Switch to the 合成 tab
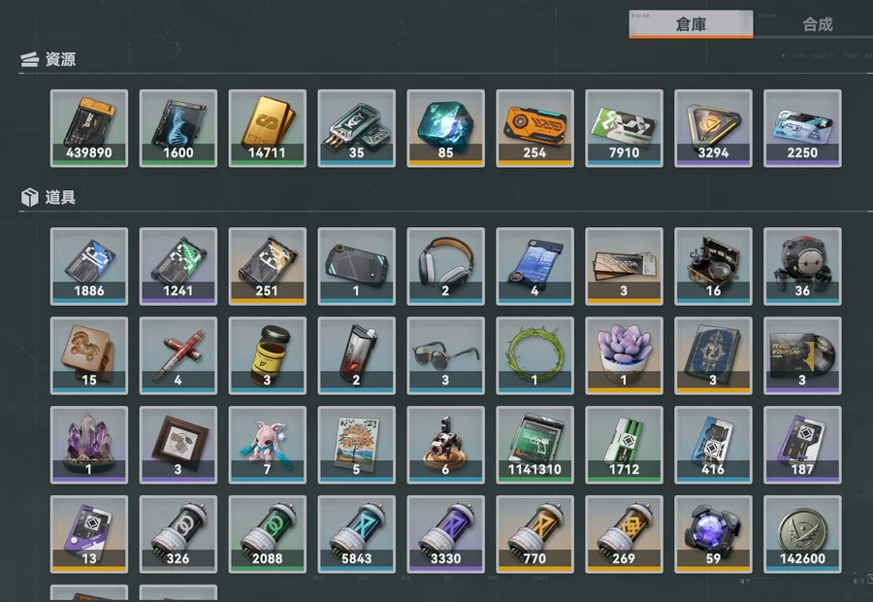873x602 pixels. [x=817, y=24]
